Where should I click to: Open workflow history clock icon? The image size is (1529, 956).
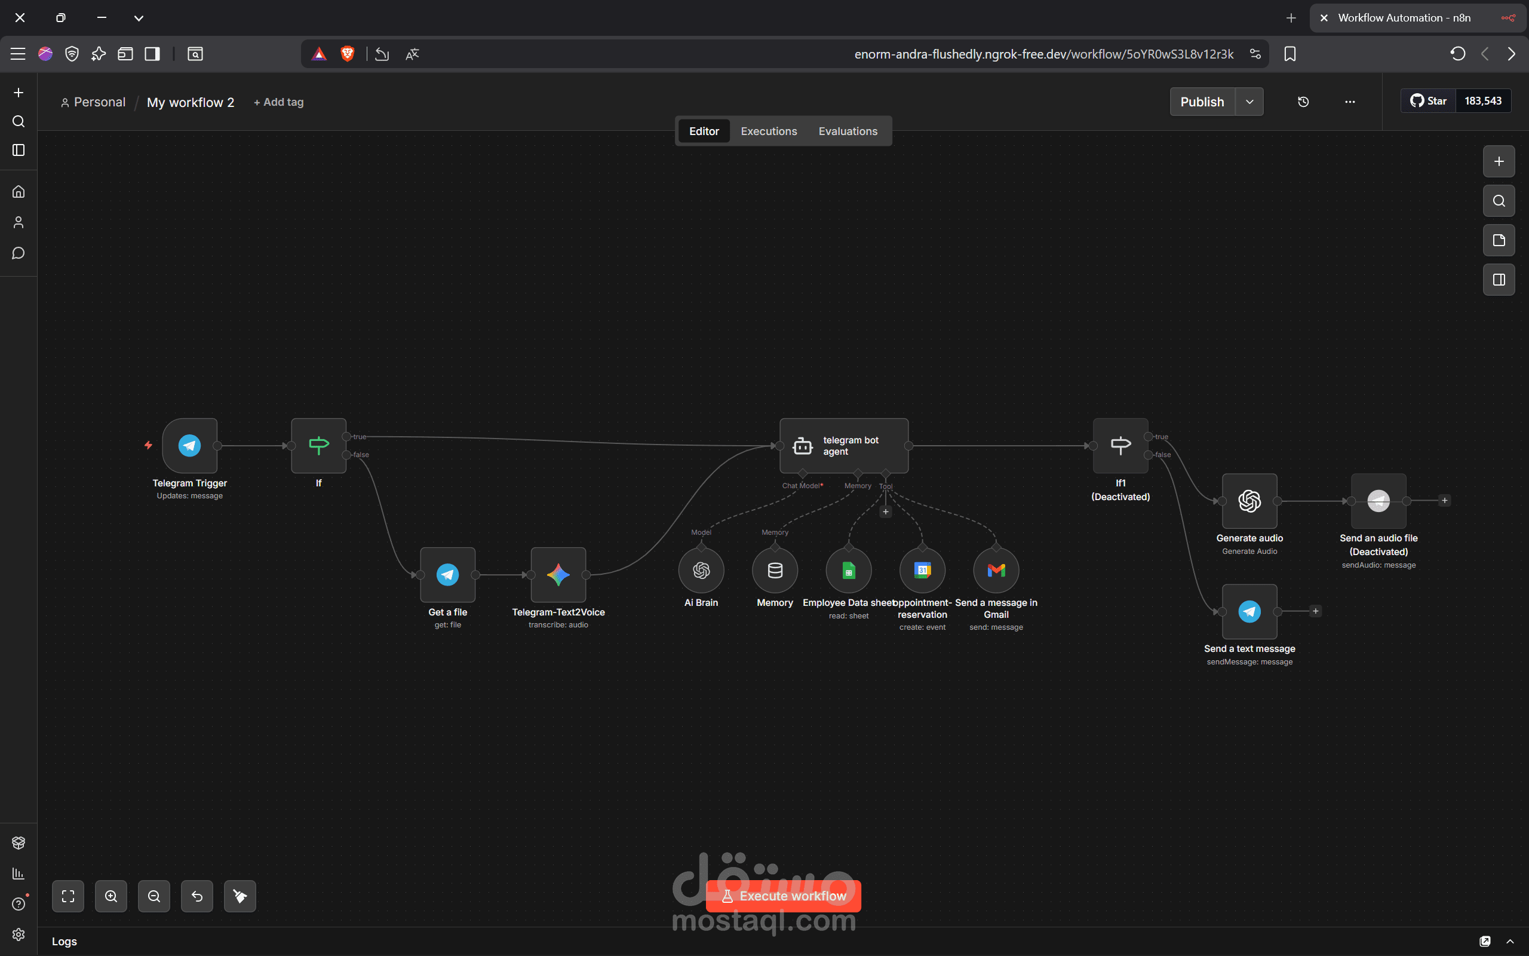(x=1303, y=102)
